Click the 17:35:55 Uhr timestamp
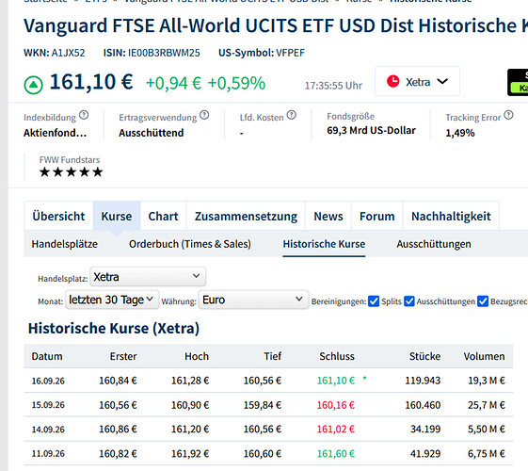Image resolution: width=528 pixels, height=471 pixels. 333,86
